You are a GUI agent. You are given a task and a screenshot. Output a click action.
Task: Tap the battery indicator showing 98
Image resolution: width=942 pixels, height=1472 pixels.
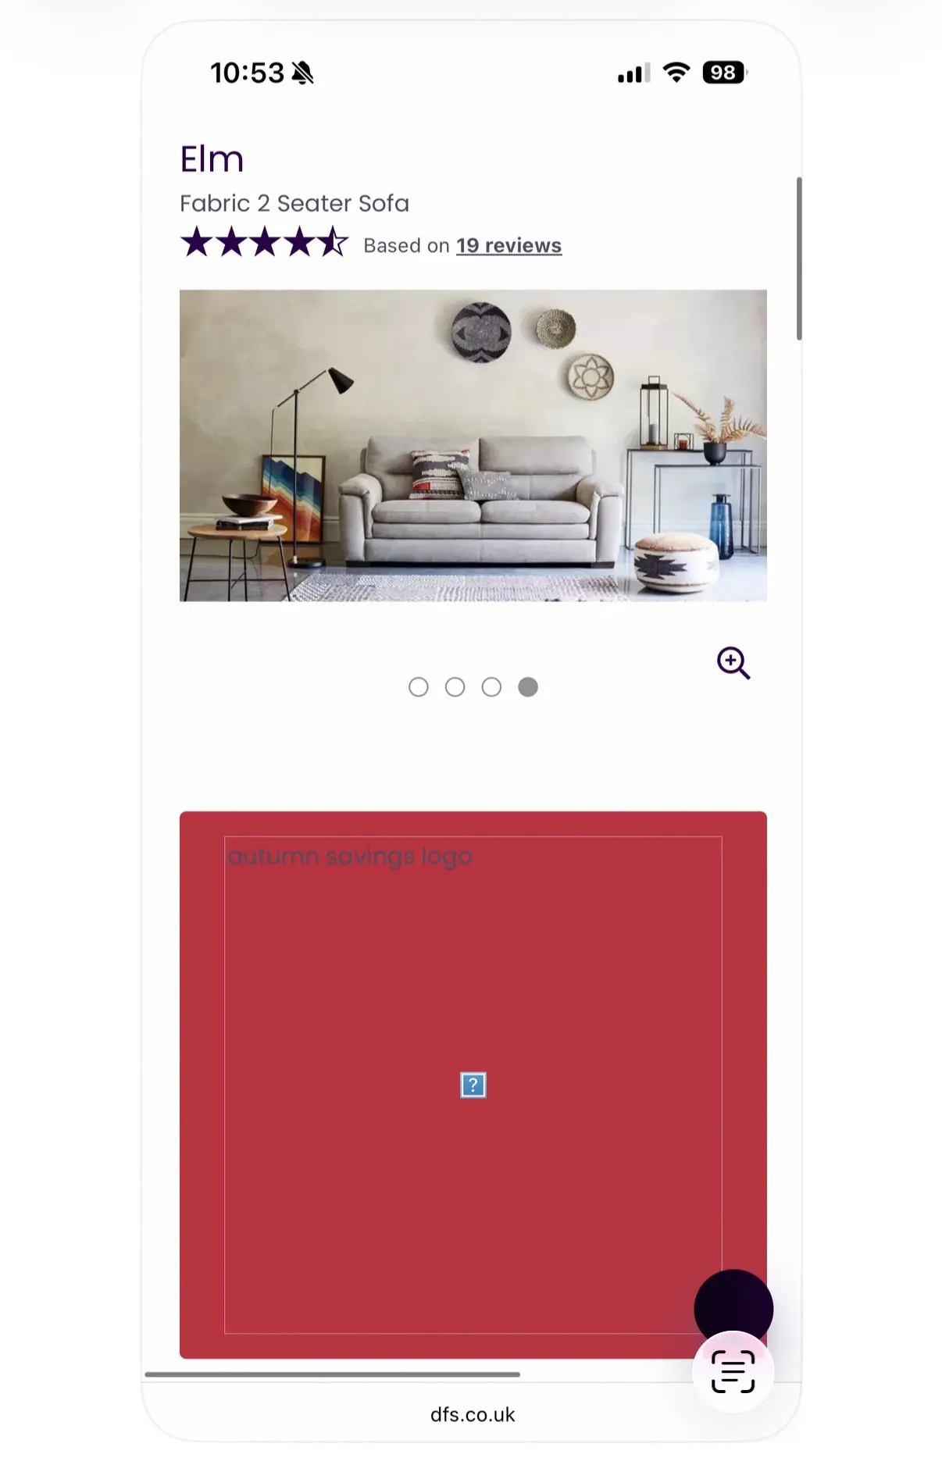point(725,73)
